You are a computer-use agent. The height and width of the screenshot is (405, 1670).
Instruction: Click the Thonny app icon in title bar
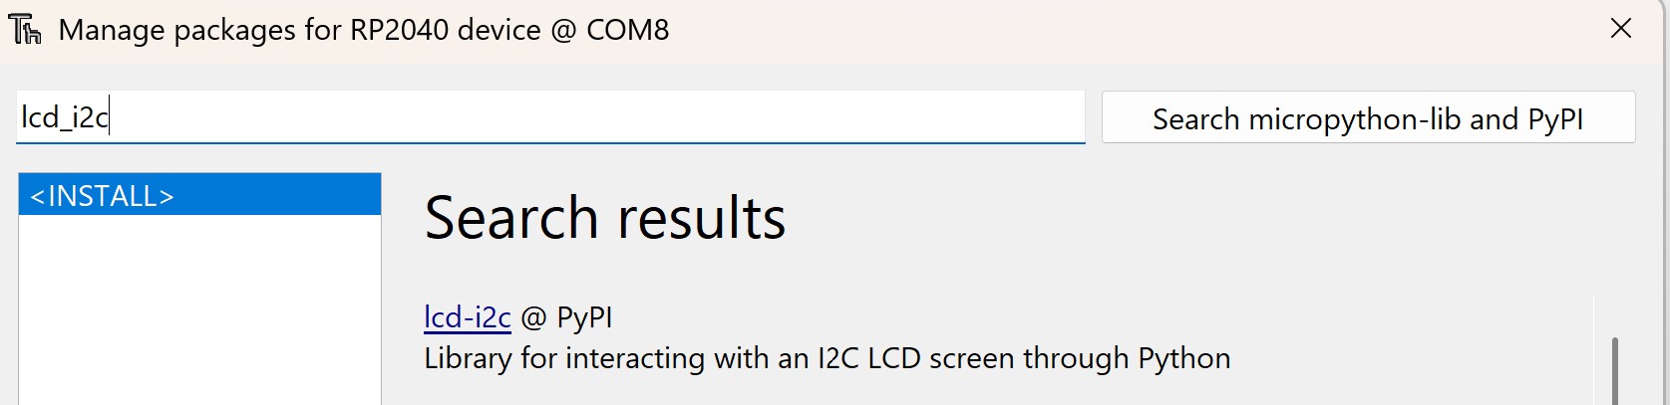(x=25, y=30)
